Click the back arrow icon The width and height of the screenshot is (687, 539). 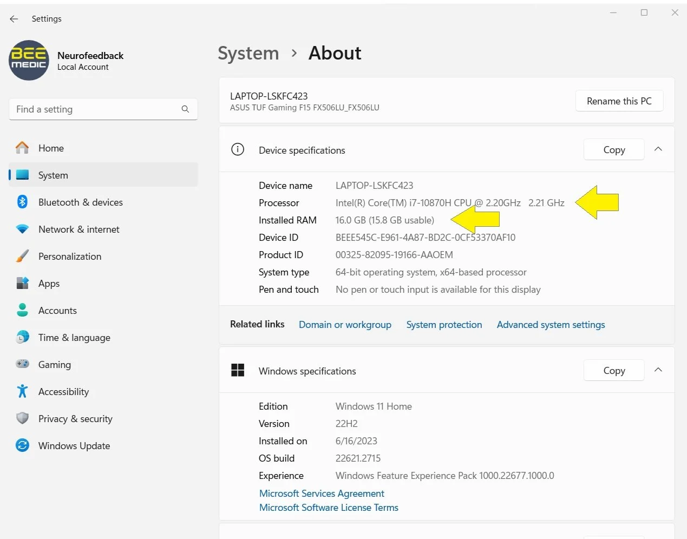pos(14,19)
